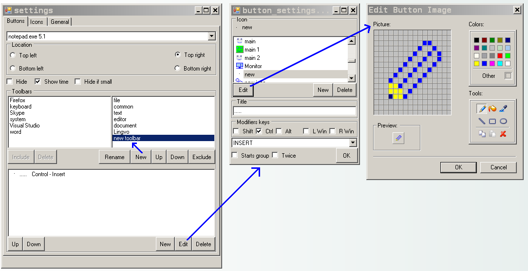The height and width of the screenshot is (271, 528).
Task: Click the preview button showing the pencil icon
Action: pyautogui.click(x=398, y=138)
